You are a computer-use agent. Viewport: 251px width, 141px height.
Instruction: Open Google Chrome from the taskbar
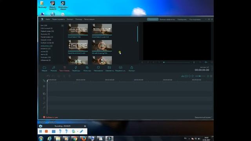(75, 139)
